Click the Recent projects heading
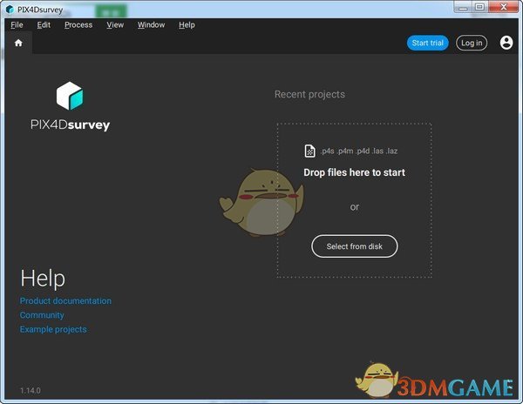Viewport: 523px width, 404px height. pyautogui.click(x=309, y=94)
